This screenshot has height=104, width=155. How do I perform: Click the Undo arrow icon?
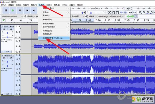(x=130, y=12)
